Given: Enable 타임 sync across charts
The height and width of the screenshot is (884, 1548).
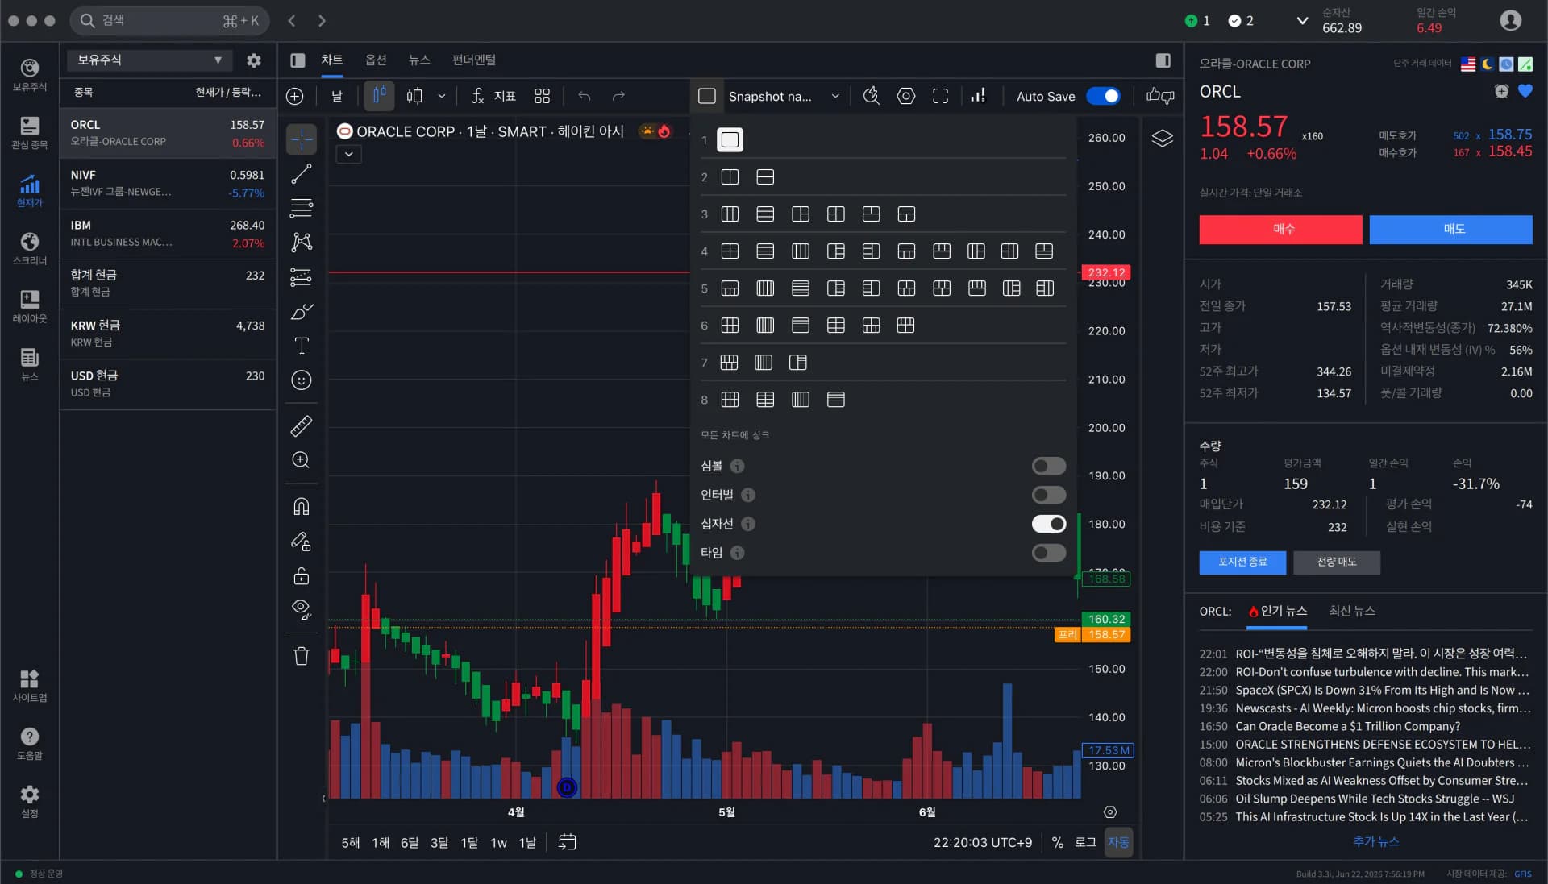Looking at the screenshot, I should click(x=1049, y=553).
